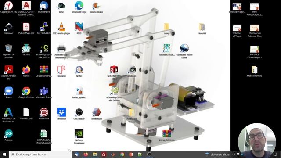Image resolution: width=281 pixels, height=158 pixels.
Task: Open the CoppeliaSim Edu shortcut
Action: pos(9,7)
